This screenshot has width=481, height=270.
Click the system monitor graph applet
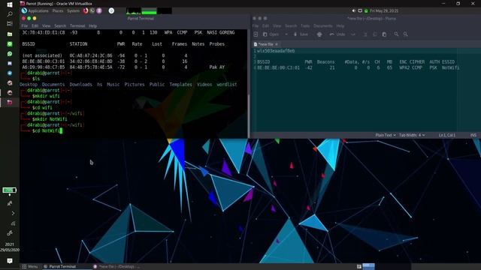(x=149, y=11)
